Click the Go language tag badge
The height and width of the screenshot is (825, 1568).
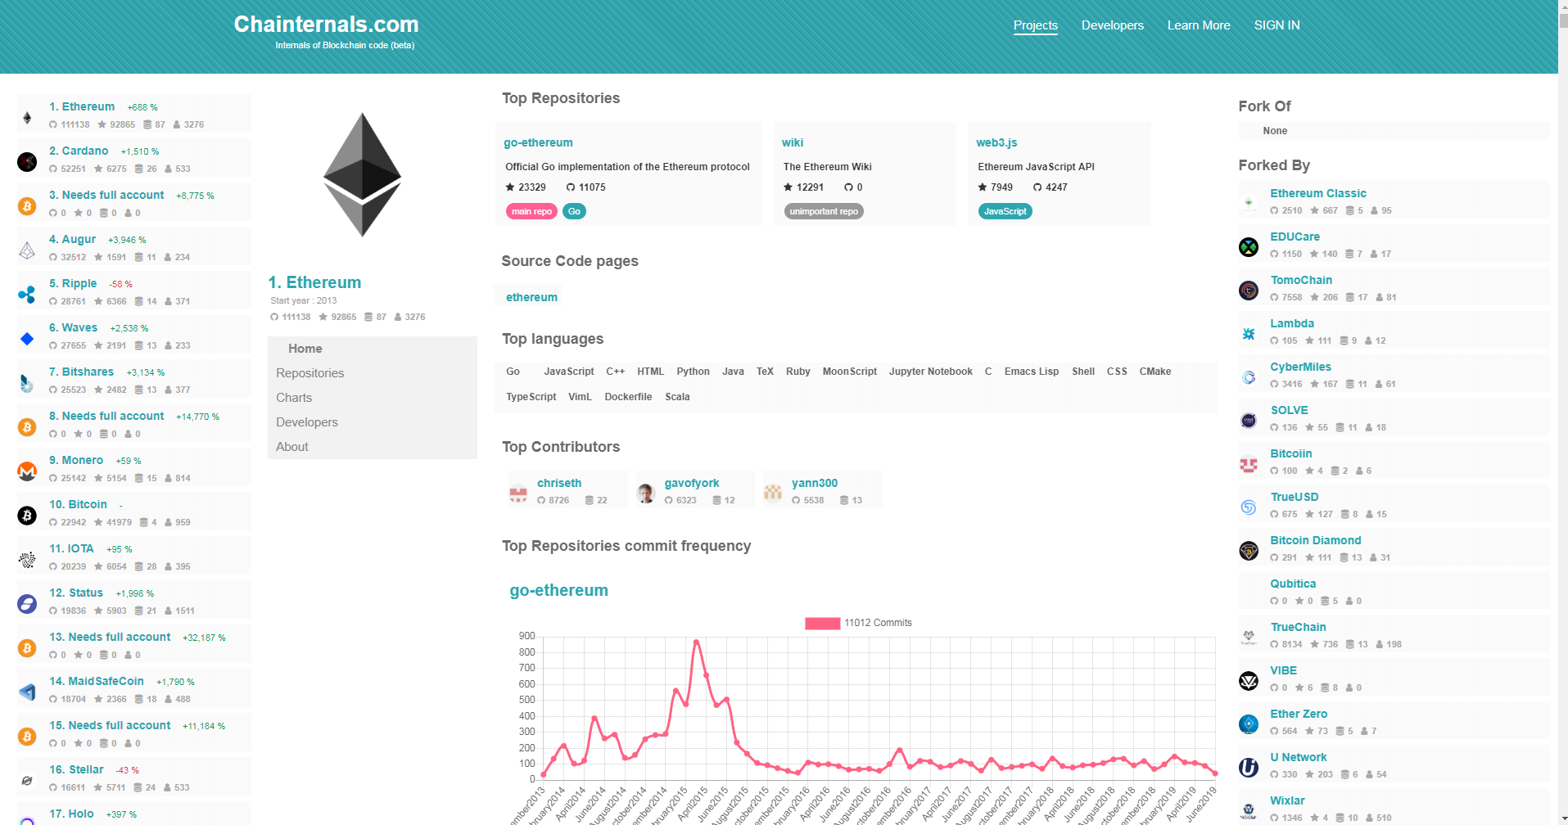[574, 211]
